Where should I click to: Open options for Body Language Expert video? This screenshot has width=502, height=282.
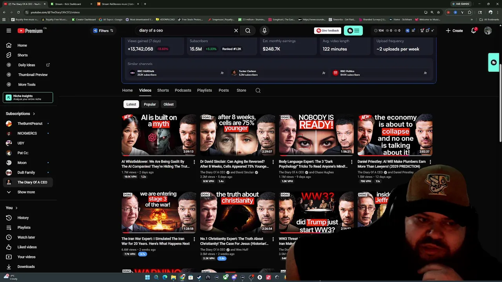(351, 162)
